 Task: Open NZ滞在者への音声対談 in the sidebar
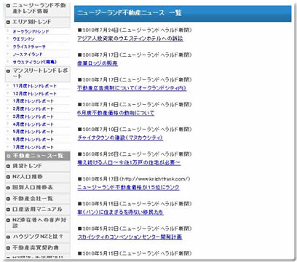click(x=38, y=223)
